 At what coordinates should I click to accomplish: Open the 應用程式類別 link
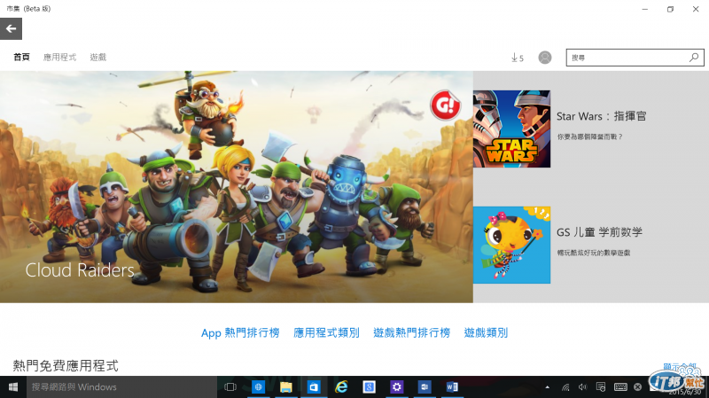point(326,333)
